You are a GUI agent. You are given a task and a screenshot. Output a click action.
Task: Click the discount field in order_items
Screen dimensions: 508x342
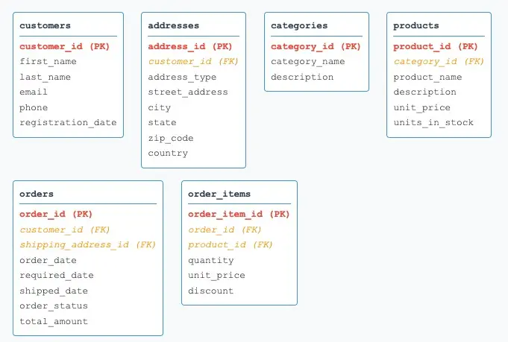click(210, 291)
